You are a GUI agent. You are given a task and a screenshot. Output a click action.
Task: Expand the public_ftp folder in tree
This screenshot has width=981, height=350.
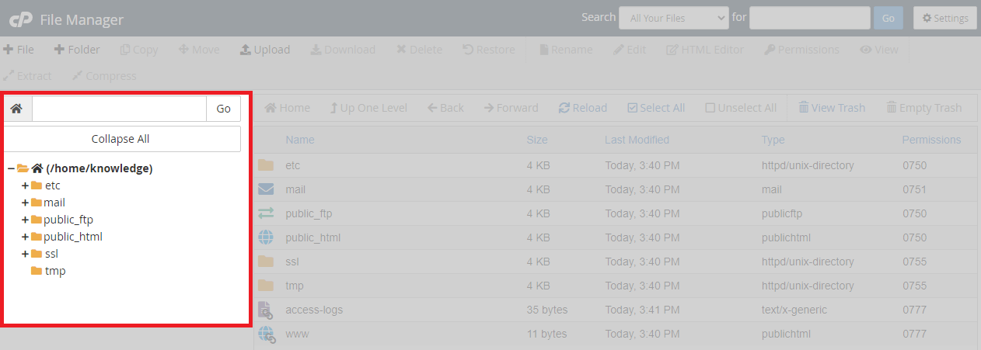point(25,220)
